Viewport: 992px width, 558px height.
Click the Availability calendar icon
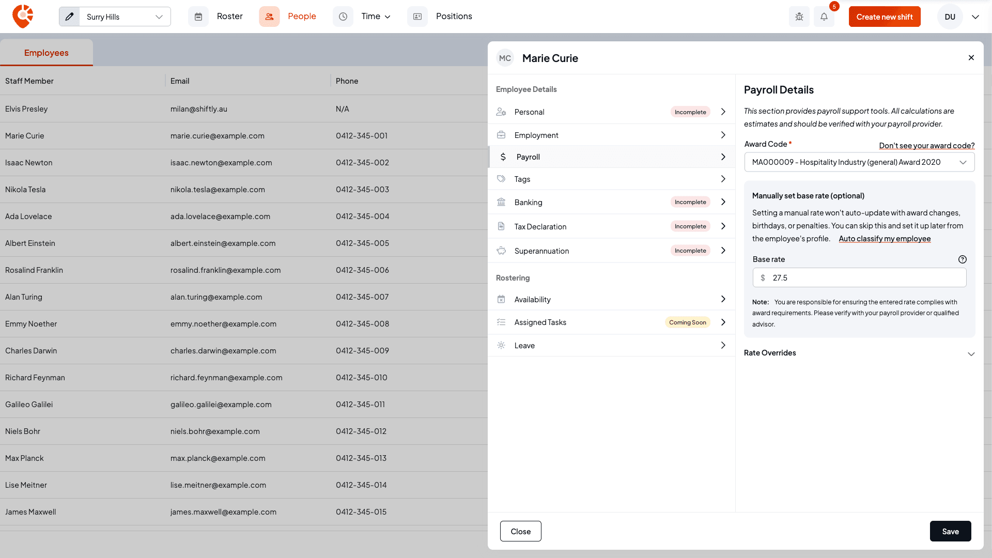point(501,299)
